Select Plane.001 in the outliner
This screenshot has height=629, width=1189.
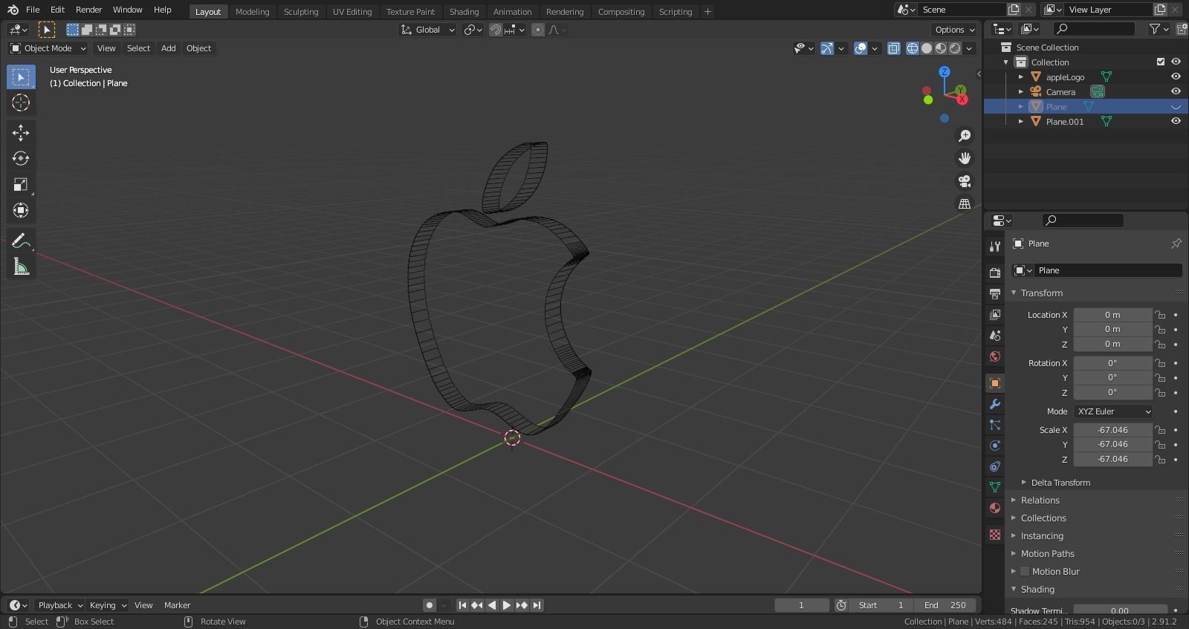click(1065, 122)
